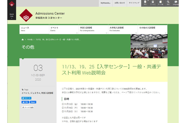Image resolution: width=186 pixels, height=123 pixels.
Task: Open the data collection (データ集) icon
Action: 160,3
